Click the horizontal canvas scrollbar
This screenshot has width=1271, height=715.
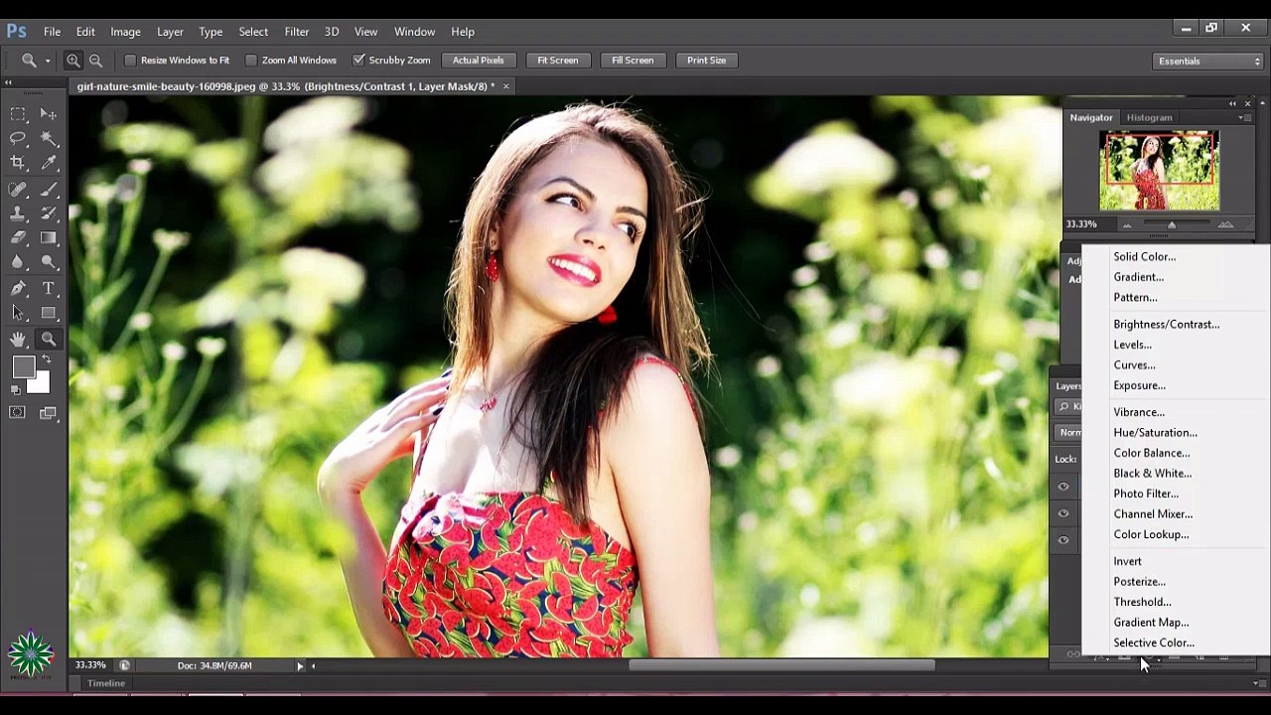click(x=781, y=665)
